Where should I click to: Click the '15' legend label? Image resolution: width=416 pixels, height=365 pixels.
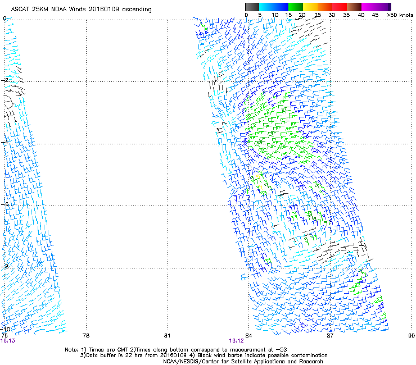[x=288, y=15]
